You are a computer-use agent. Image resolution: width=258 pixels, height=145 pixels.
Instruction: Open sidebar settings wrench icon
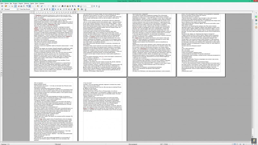256,13
